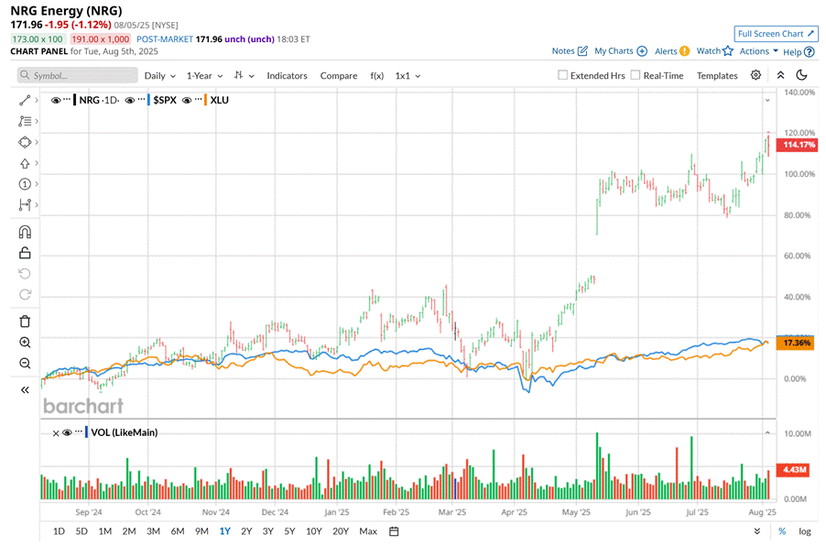Click the XLU orange color swatch
The width and height of the screenshot is (826, 546).
[x=205, y=100]
